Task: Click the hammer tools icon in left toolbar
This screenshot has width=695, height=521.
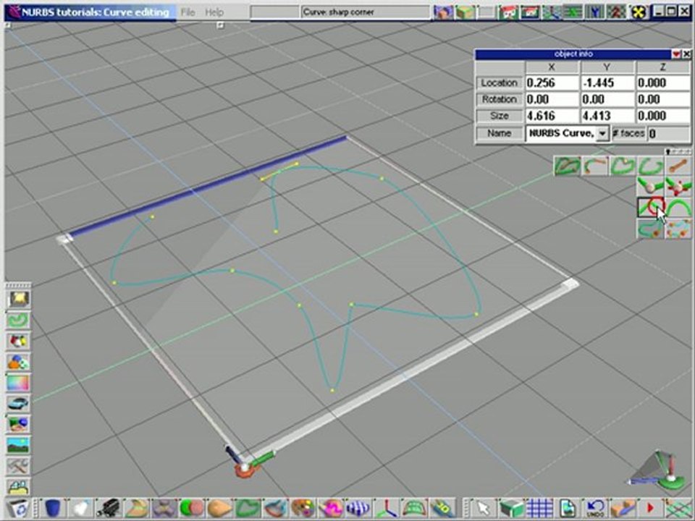Action: pyautogui.click(x=18, y=465)
